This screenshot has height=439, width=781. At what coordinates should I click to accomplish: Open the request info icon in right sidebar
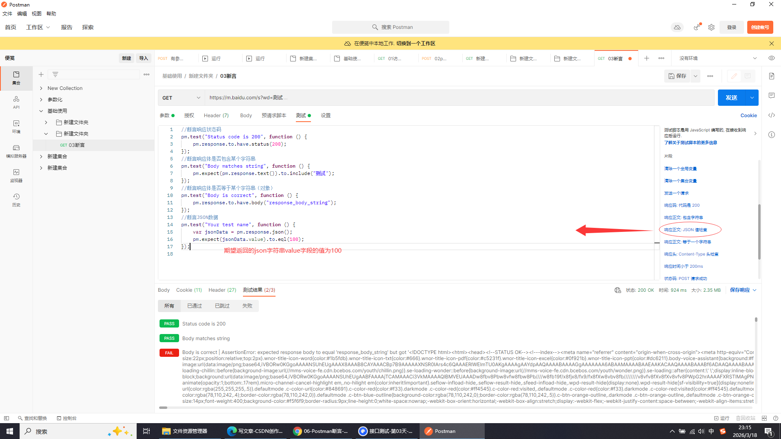[772, 135]
